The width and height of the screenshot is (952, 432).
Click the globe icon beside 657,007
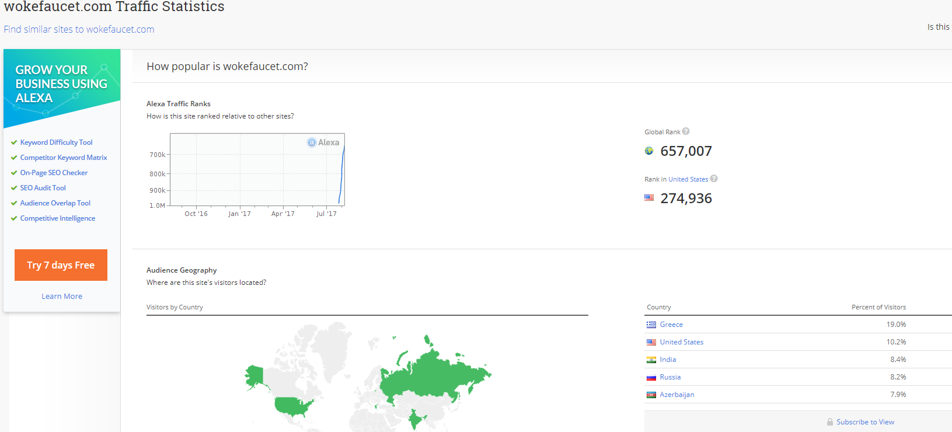coord(649,151)
